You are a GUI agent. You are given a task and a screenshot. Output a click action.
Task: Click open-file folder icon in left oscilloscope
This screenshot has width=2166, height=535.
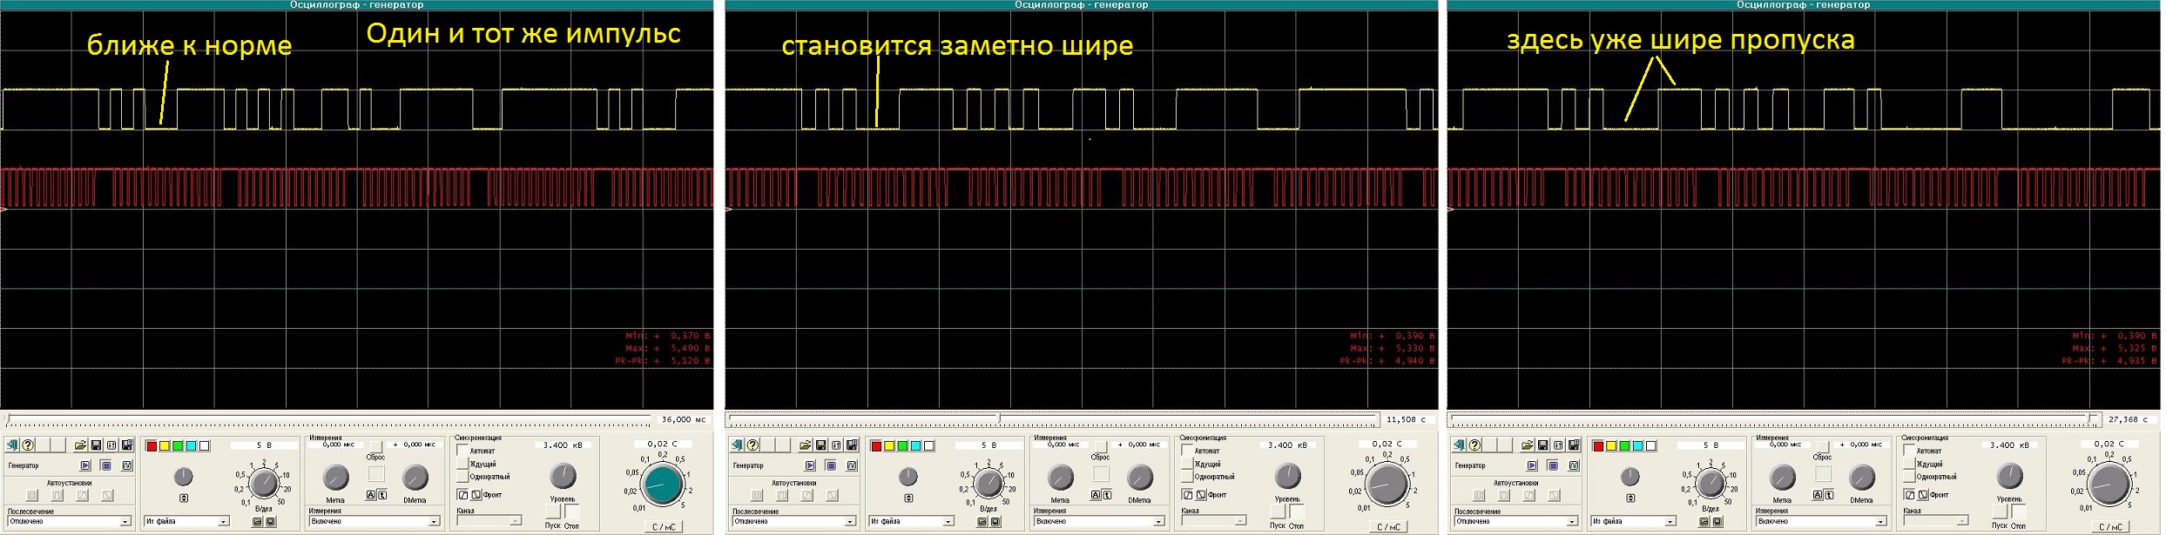(80, 445)
